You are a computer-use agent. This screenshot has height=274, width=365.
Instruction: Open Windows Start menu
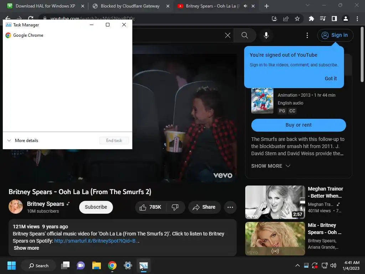pos(11,265)
